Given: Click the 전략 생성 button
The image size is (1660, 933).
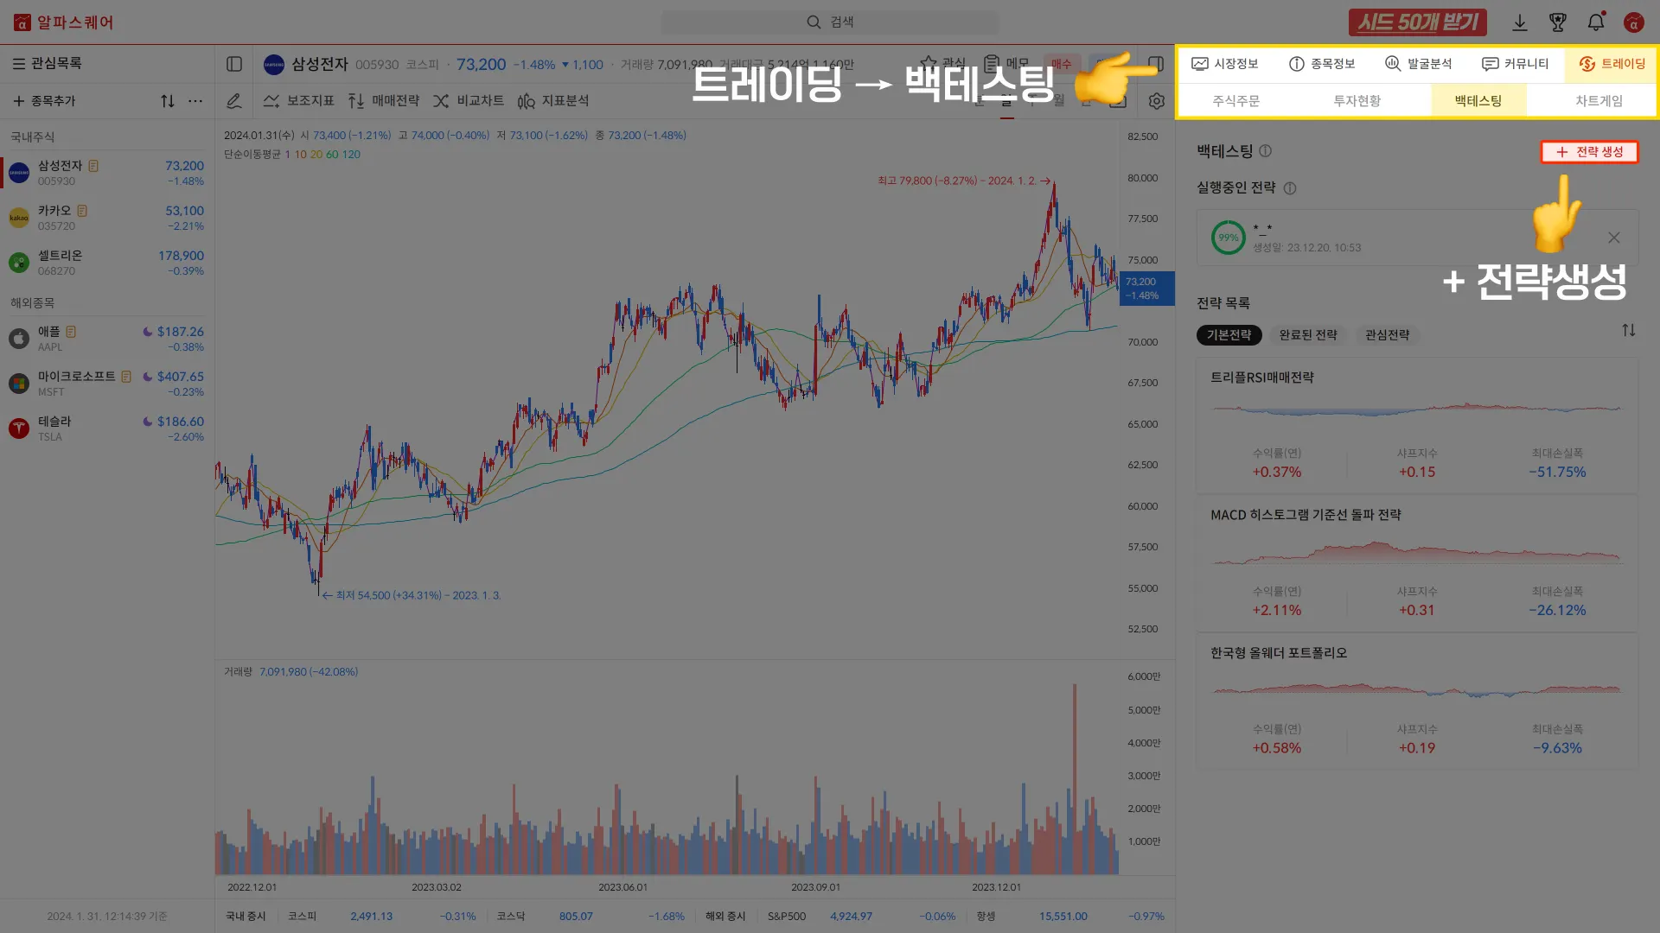Looking at the screenshot, I should 1589,152.
